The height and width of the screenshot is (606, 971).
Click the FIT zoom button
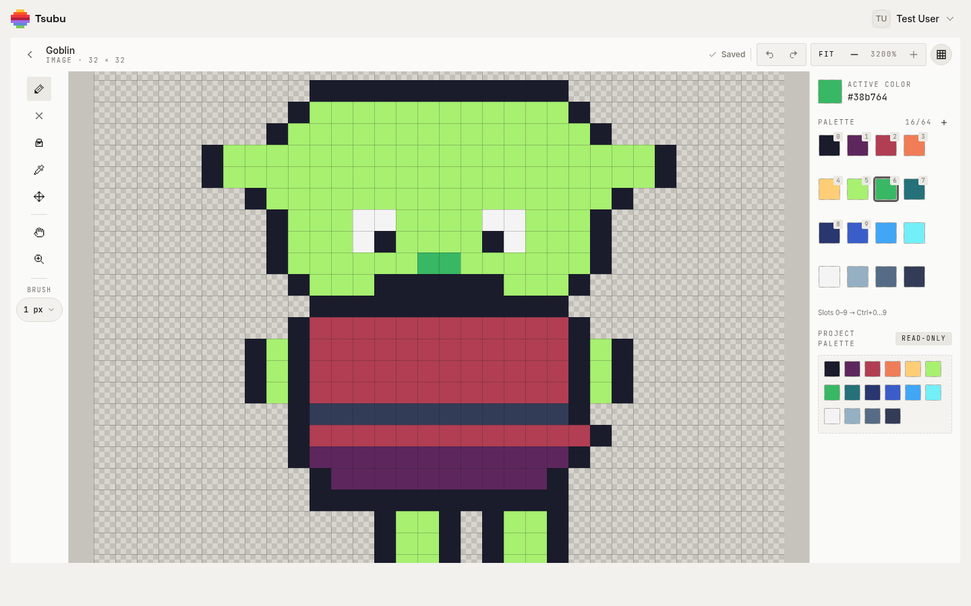(x=827, y=55)
